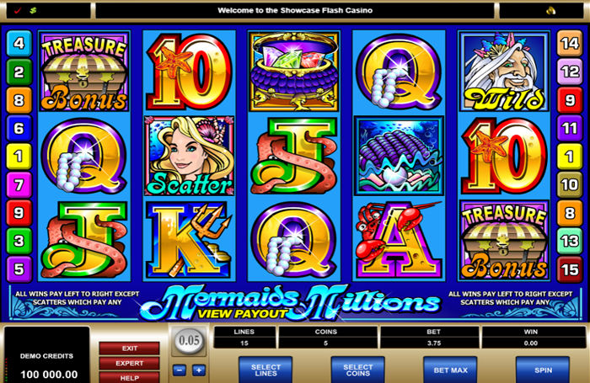This screenshot has width=590, height=383.
Task: Click the red lobster A symbol
Action: (x=400, y=240)
